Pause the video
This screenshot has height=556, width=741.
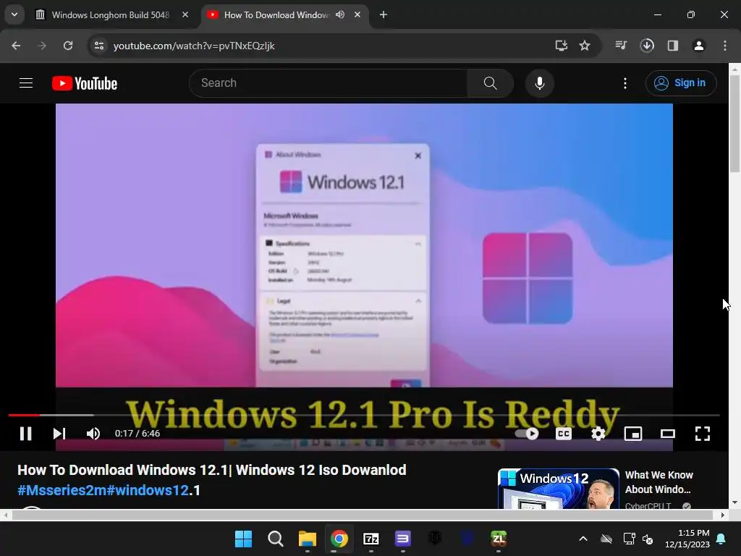(26, 434)
